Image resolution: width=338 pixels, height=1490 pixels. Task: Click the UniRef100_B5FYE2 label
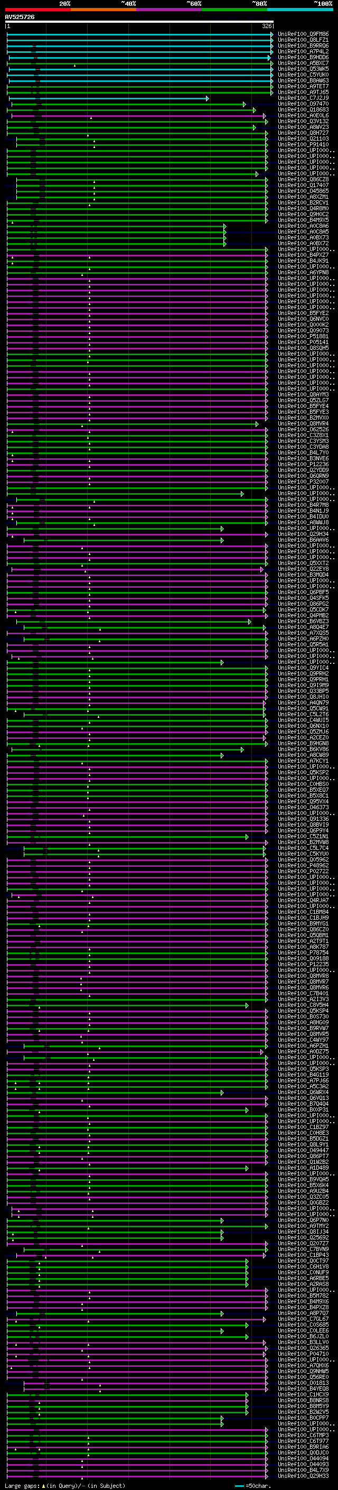click(303, 313)
